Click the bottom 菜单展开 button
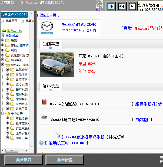The image size is (163, 167). [x=24, y=160]
